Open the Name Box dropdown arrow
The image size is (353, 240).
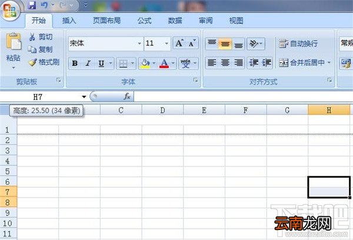pos(84,97)
